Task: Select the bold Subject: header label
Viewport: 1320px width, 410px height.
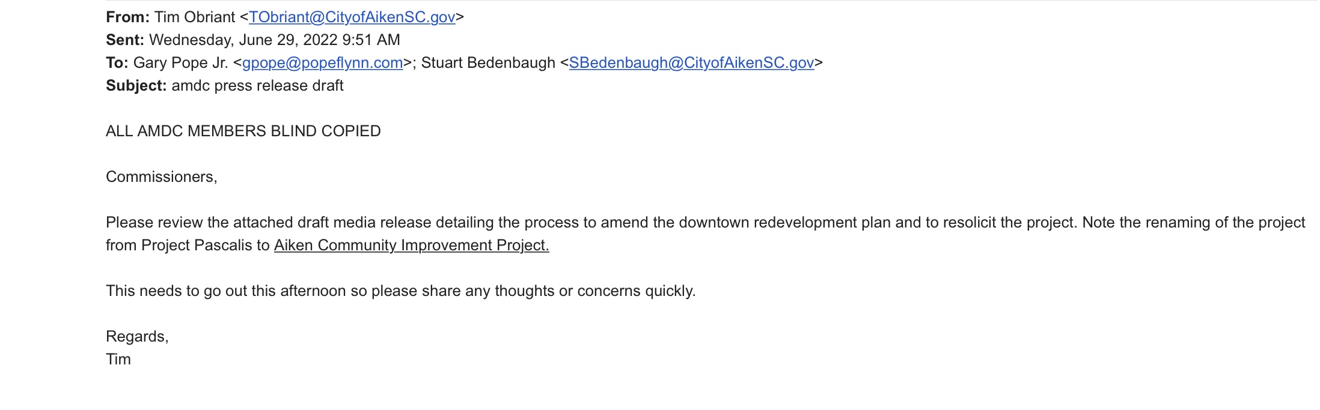Action: [136, 86]
